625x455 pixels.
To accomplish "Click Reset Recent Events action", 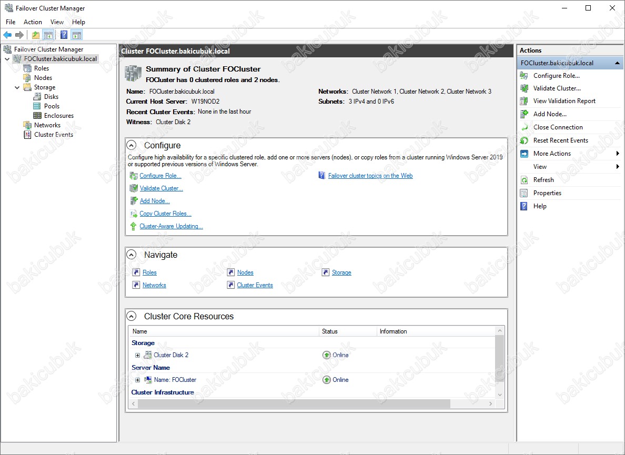I will point(560,140).
